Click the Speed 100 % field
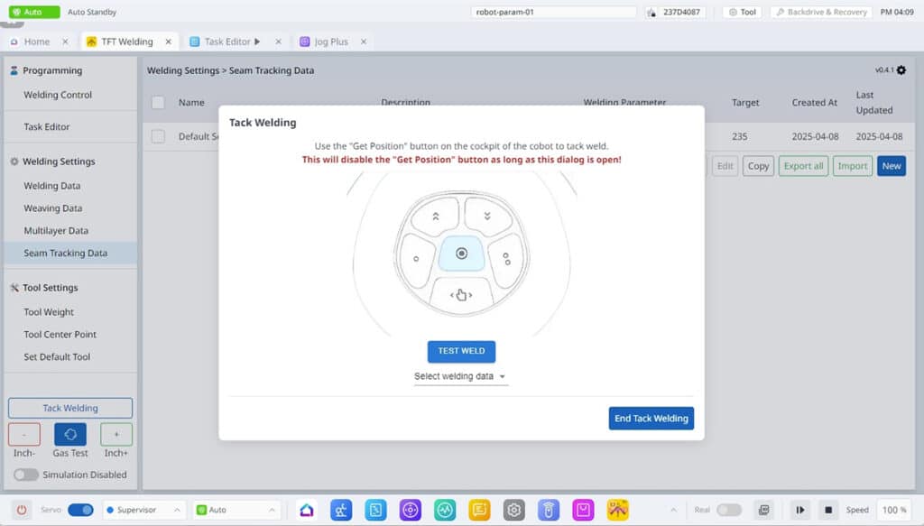The image size is (924, 526). coord(894,510)
